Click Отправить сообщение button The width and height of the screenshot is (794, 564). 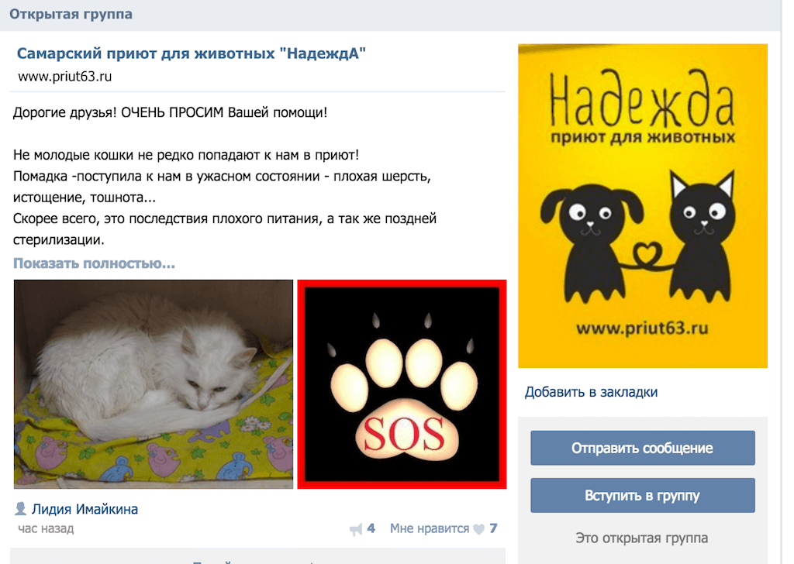point(643,448)
